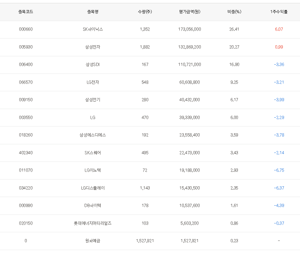Image resolution: width=300 pixels, height=253 pixels.
Task: Select stock code 003550
Action: (x=26, y=118)
